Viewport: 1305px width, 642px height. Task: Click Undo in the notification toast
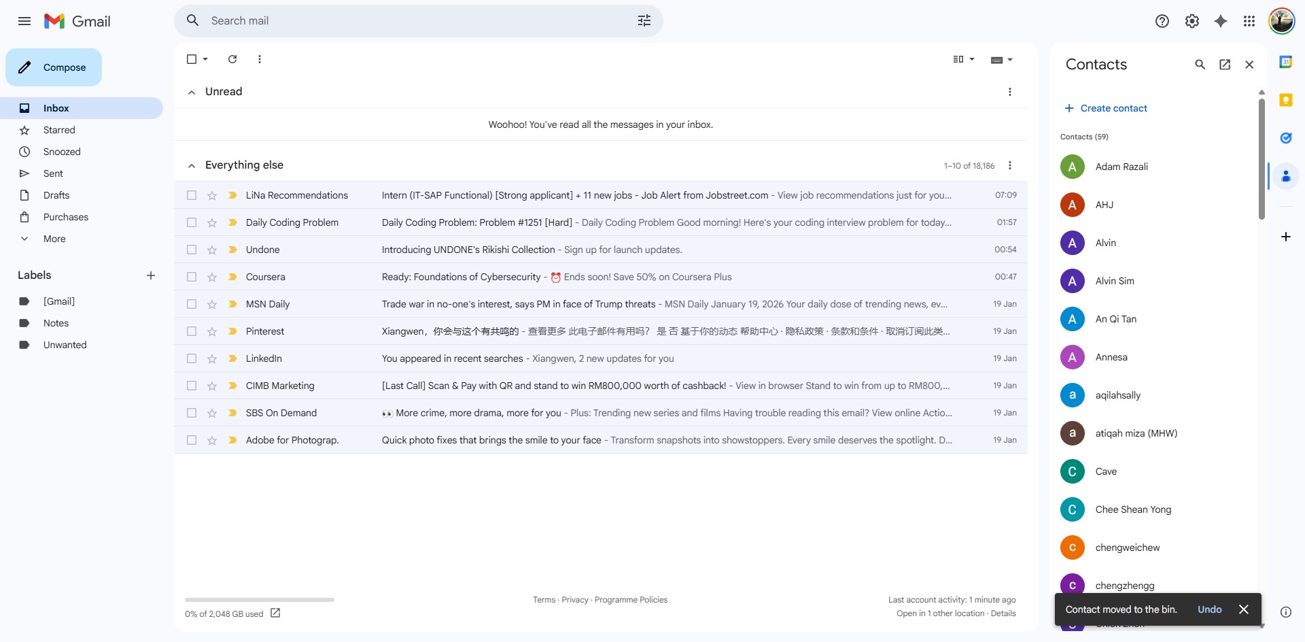click(1209, 609)
